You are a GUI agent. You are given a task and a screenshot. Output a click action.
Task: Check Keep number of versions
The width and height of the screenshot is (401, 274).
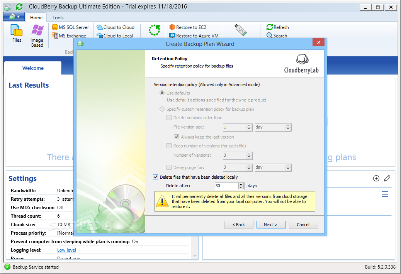pyautogui.click(x=169, y=146)
